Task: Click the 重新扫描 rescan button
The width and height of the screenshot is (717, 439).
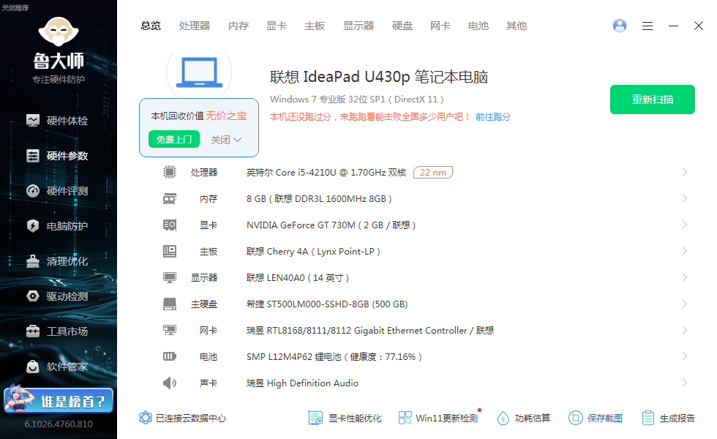Action: (x=653, y=100)
